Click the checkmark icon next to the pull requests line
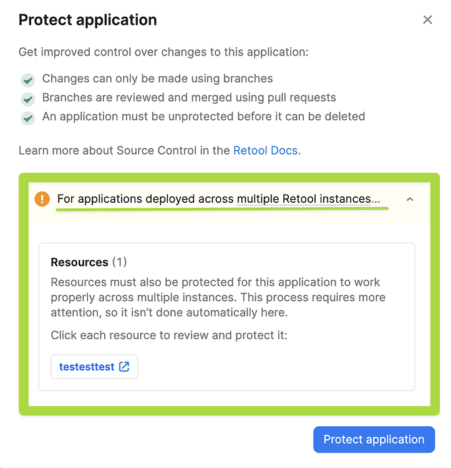 pyautogui.click(x=27, y=99)
